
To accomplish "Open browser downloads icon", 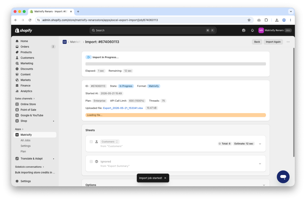I will tap(277, 20).
